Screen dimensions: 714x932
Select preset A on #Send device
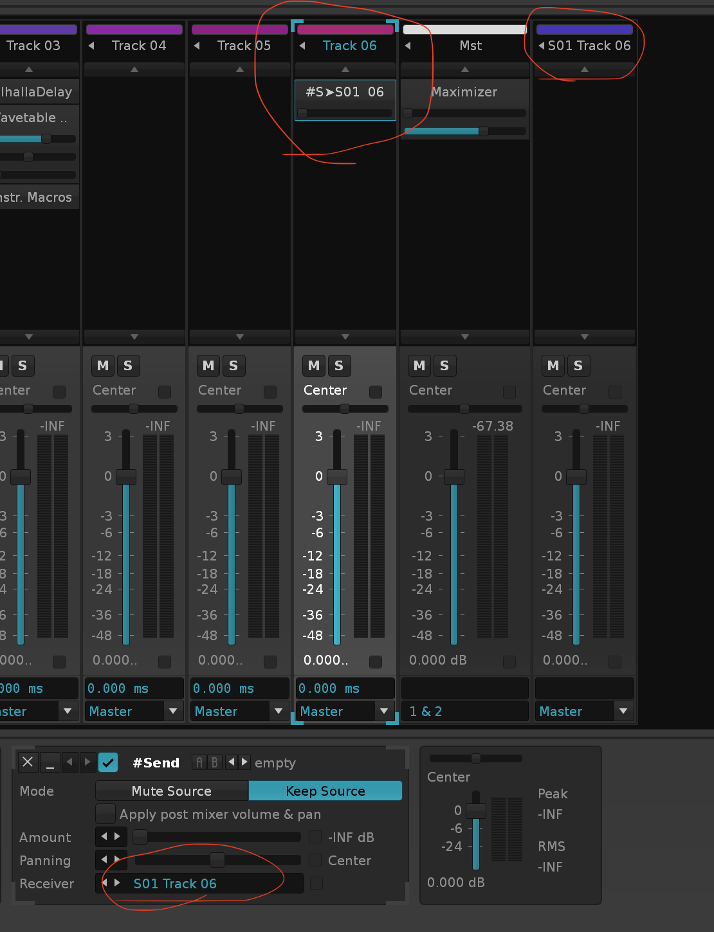tap(199, 762)
